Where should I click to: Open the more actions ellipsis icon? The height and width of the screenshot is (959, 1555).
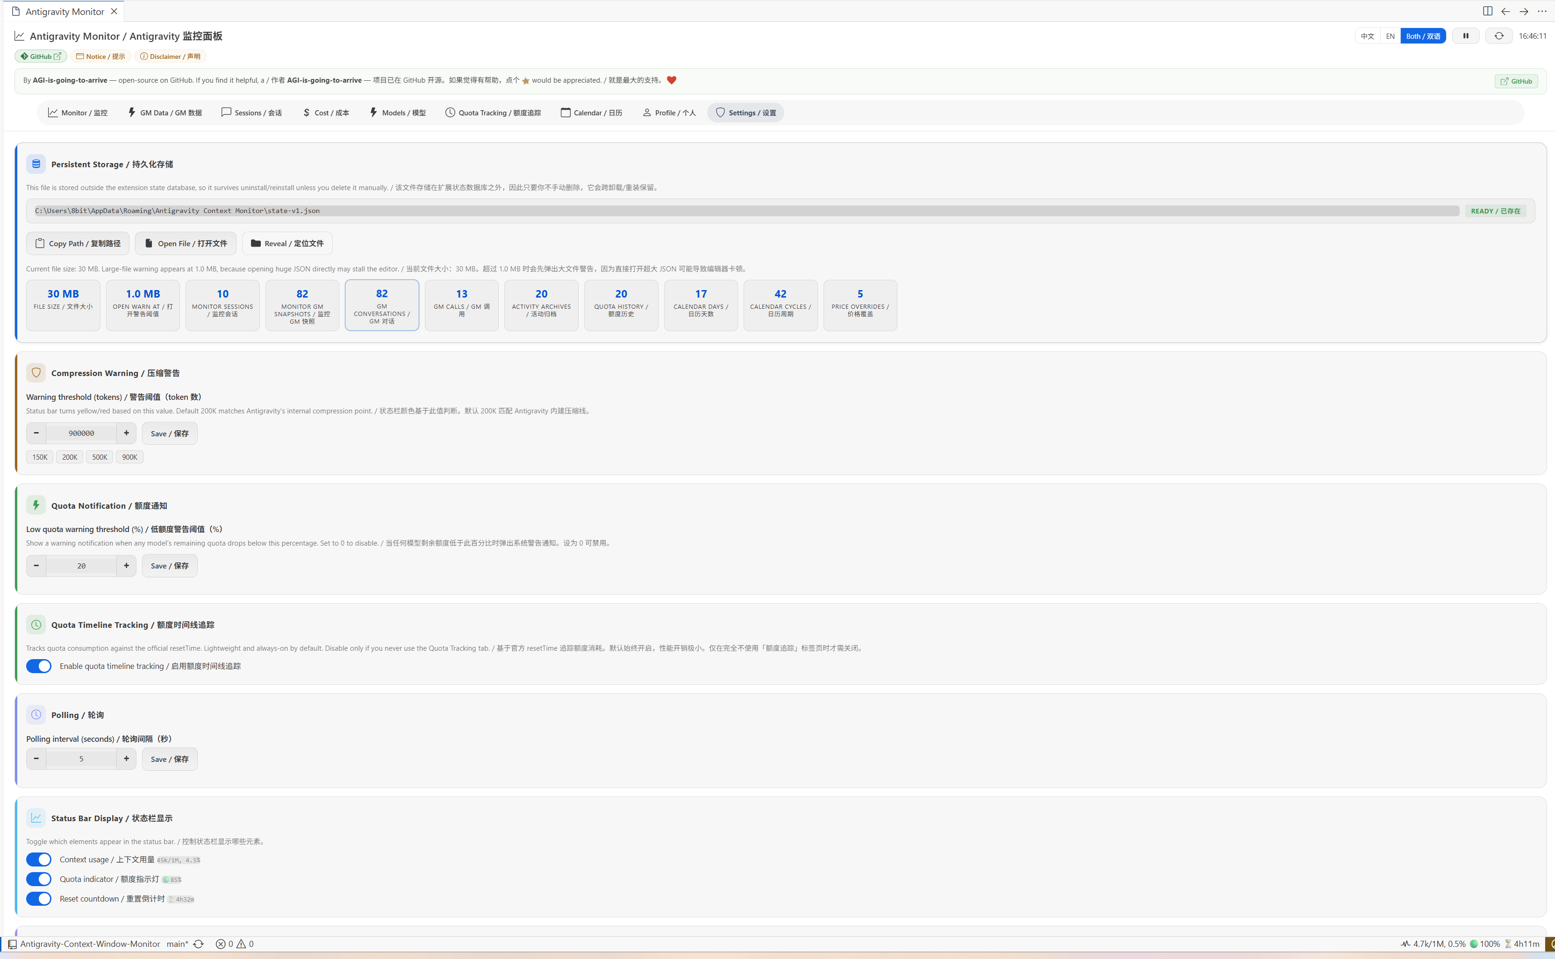(1541, 11)
